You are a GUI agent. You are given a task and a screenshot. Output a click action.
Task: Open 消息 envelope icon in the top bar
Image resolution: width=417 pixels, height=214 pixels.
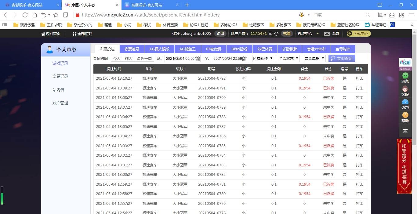327,34
